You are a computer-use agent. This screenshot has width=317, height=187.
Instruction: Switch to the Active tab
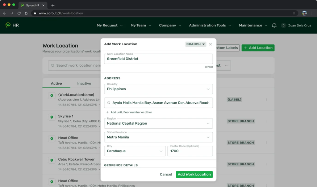pos(57,83)
